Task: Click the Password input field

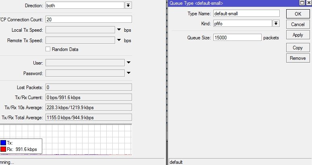Action: pyautogui.click(x=85, y=73)
